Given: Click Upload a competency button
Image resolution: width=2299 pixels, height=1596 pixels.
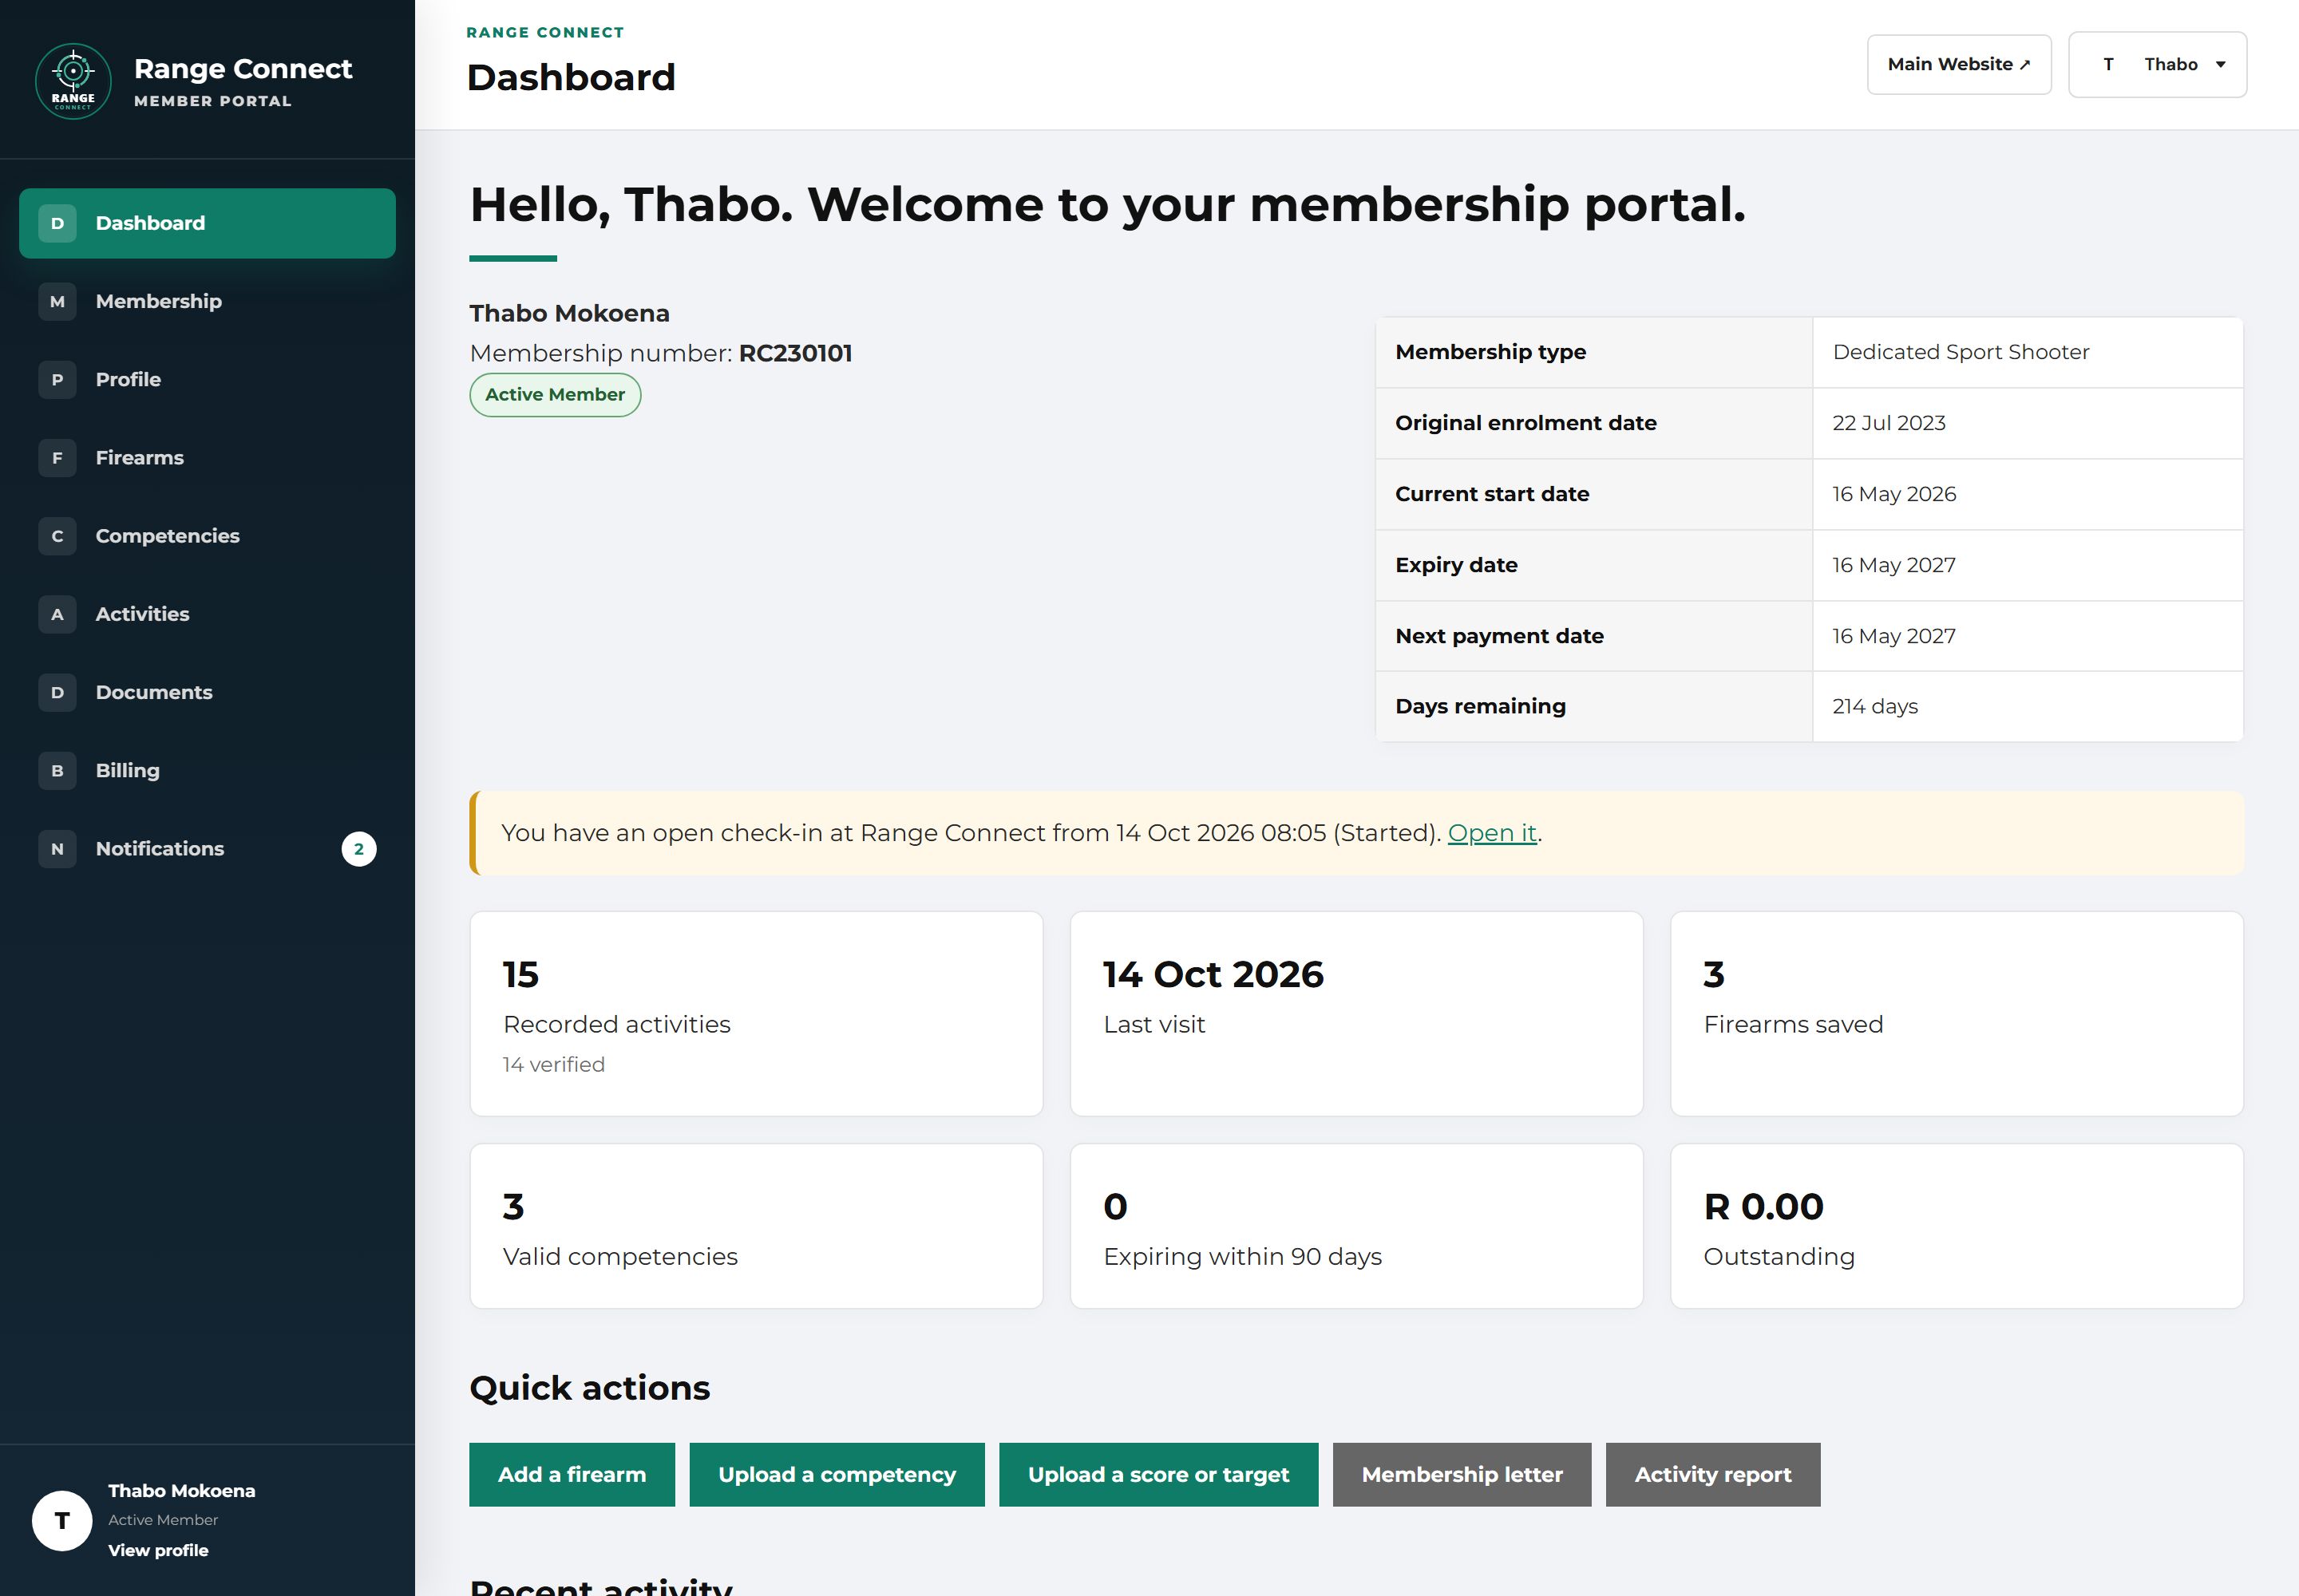Looking at the screenshot, I should pos(837,1474).
